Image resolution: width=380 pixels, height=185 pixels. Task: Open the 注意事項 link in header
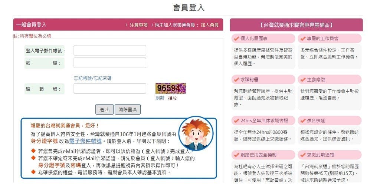click(139, 25)
